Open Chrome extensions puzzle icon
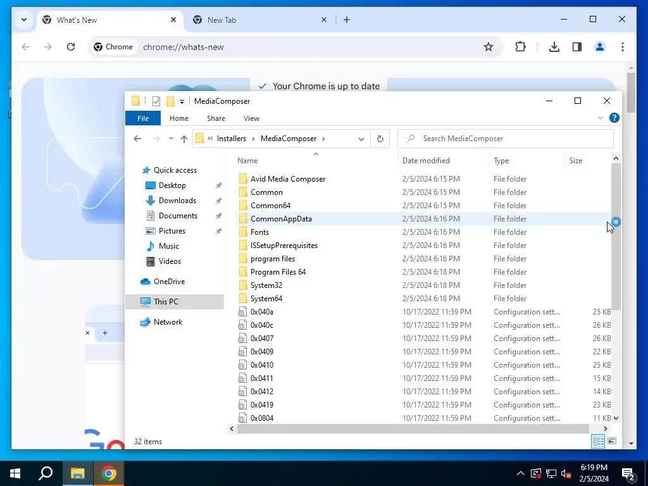648x486 pixels. pyautogui.click(x=520, y=47)
